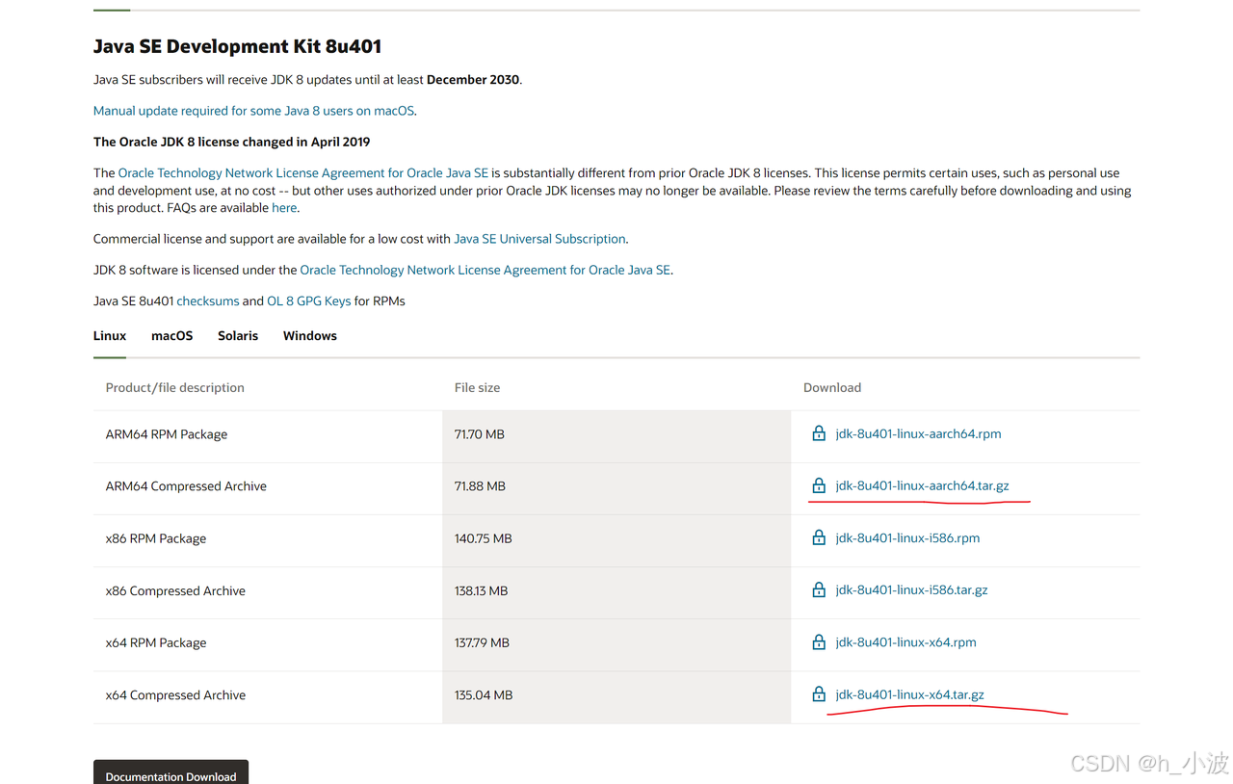
Task: Open first Oracle Technology Network License Agreement link
Action: pyautogui.click(x=302, y=173)
